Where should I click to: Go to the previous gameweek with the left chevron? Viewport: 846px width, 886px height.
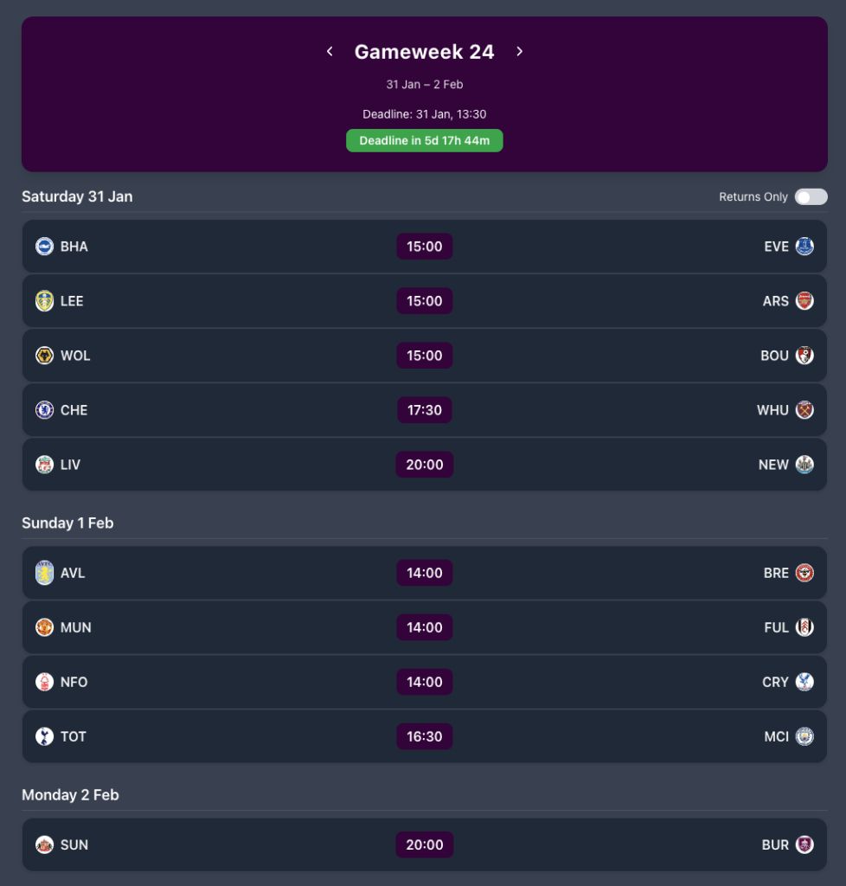click(x=329, y=51)
